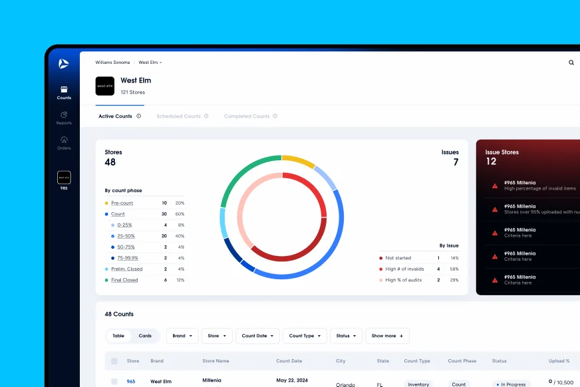Open Counts in the sidebar
The image size is (580, 387).
tap(64, 93)
